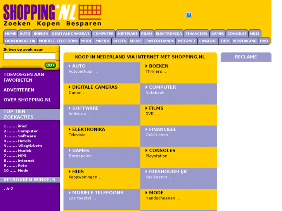Go to the FILMS tab
The width and height of the screenshot is (282, 211).
tap(147, 33)
